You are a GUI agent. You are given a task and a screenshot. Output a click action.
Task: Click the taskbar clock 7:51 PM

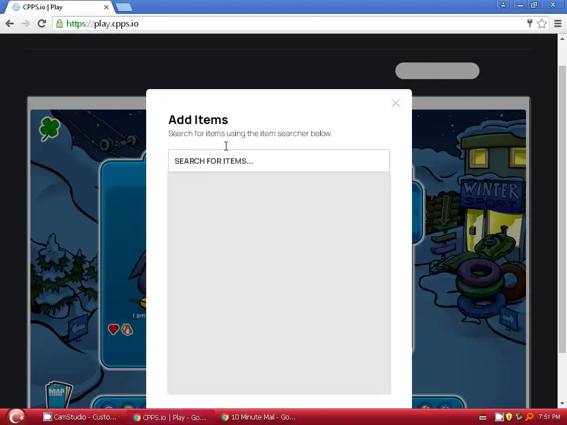click(549, 417)
